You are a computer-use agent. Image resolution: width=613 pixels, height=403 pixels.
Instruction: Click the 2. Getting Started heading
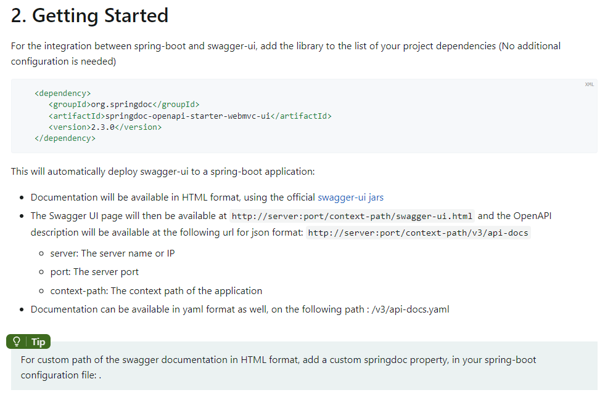pos(89,15)
